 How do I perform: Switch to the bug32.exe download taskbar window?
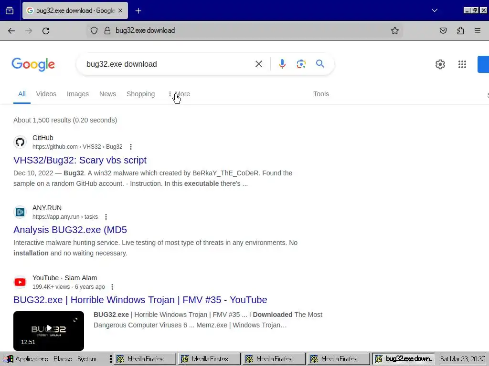click(403, 359)
